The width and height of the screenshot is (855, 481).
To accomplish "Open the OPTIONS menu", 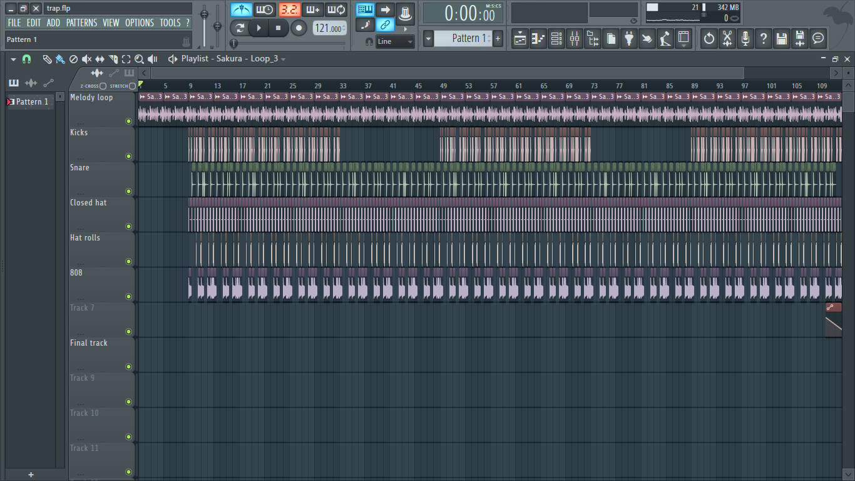I will click(x=140, y=23).
